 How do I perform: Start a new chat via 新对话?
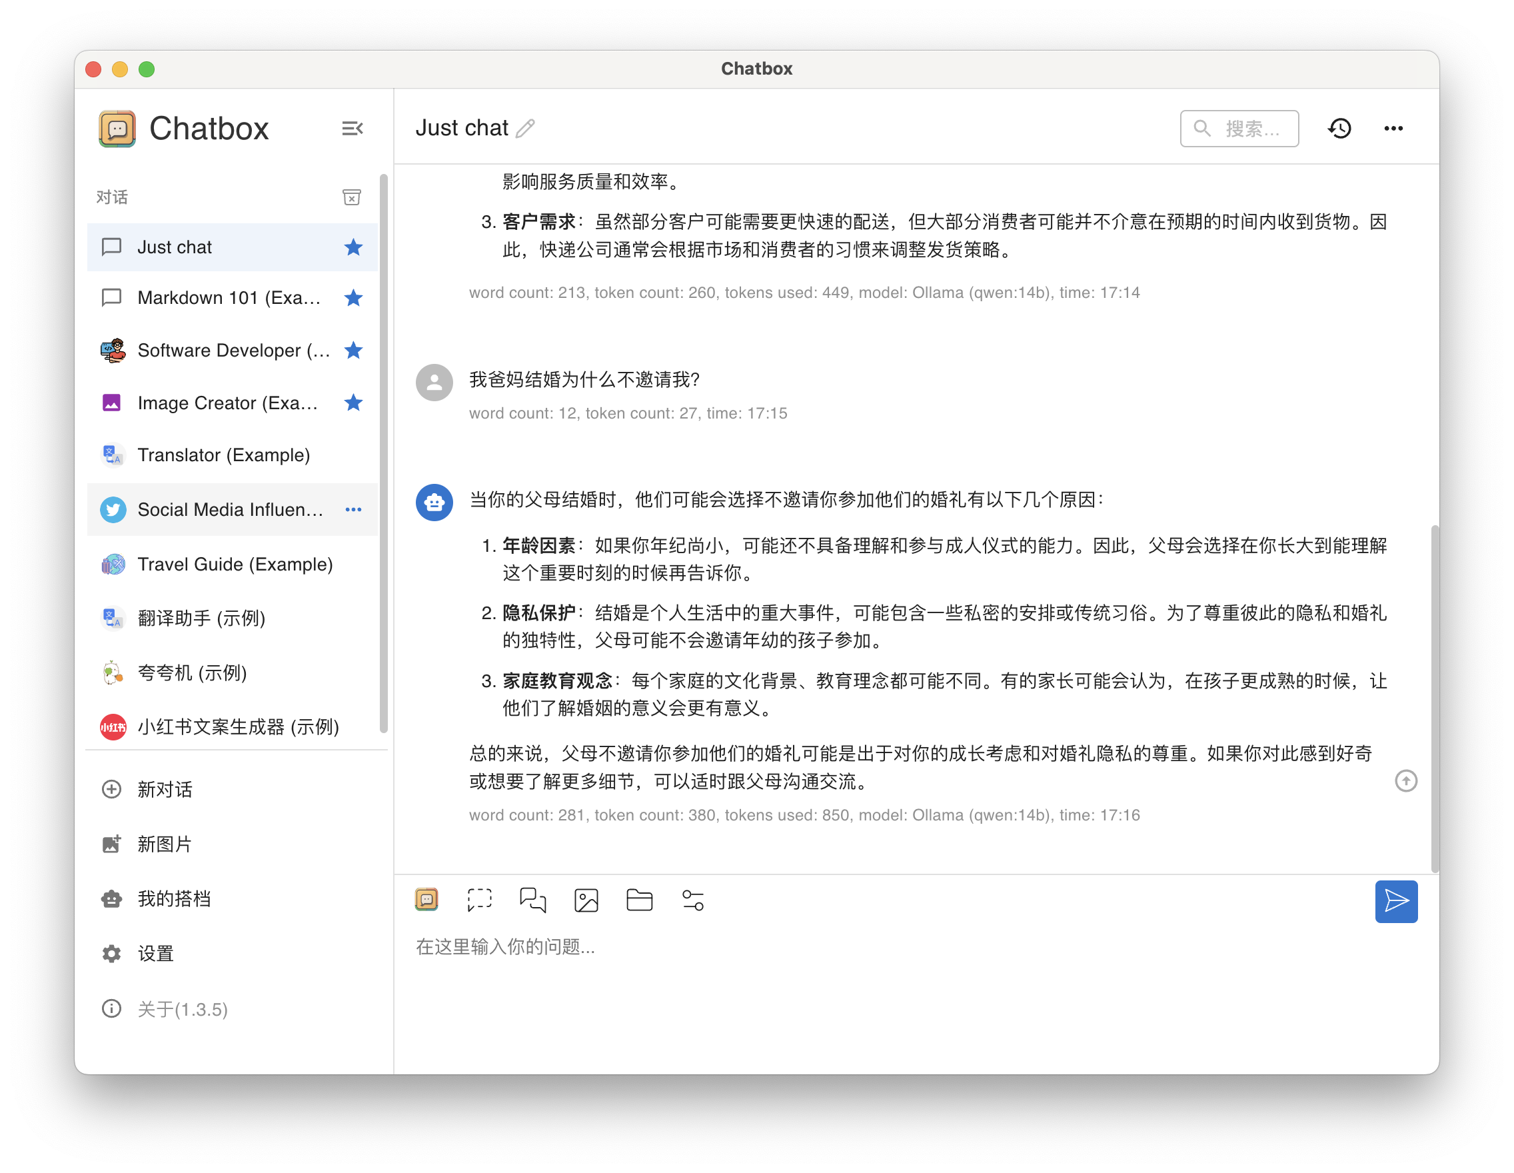tap(165, 790)
